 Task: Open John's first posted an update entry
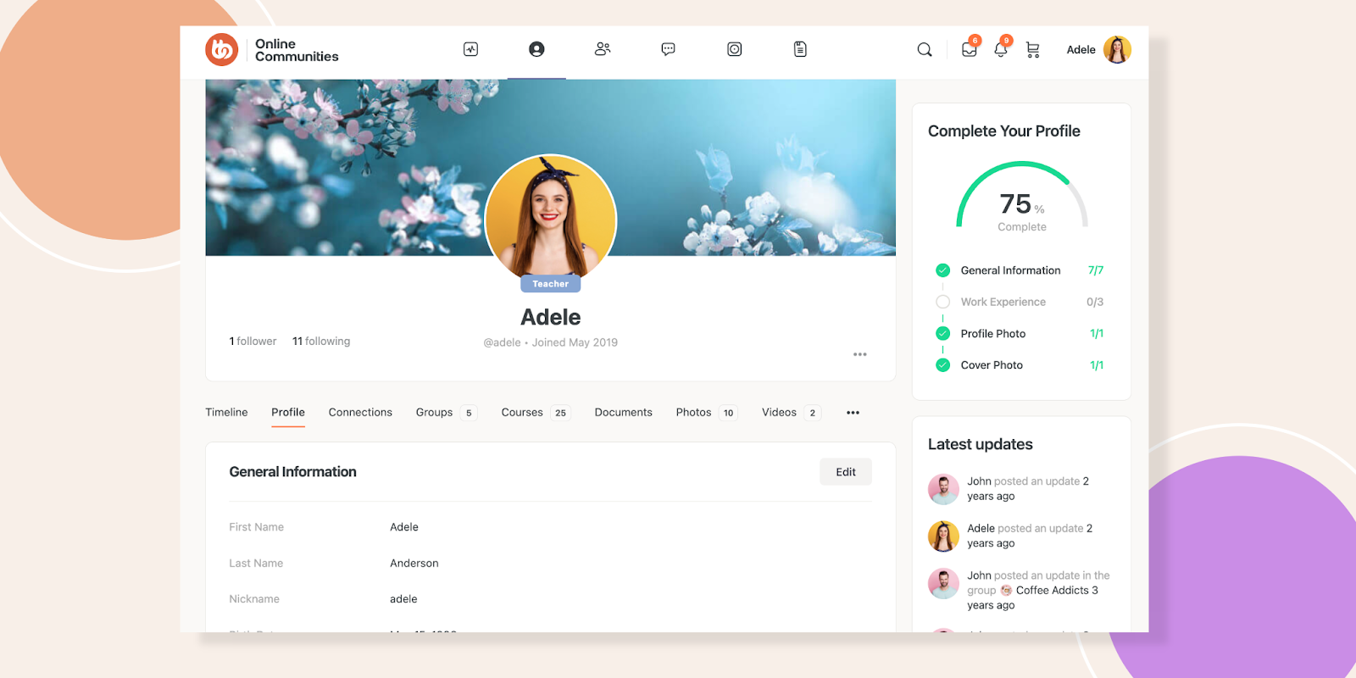pos(1028,489)
